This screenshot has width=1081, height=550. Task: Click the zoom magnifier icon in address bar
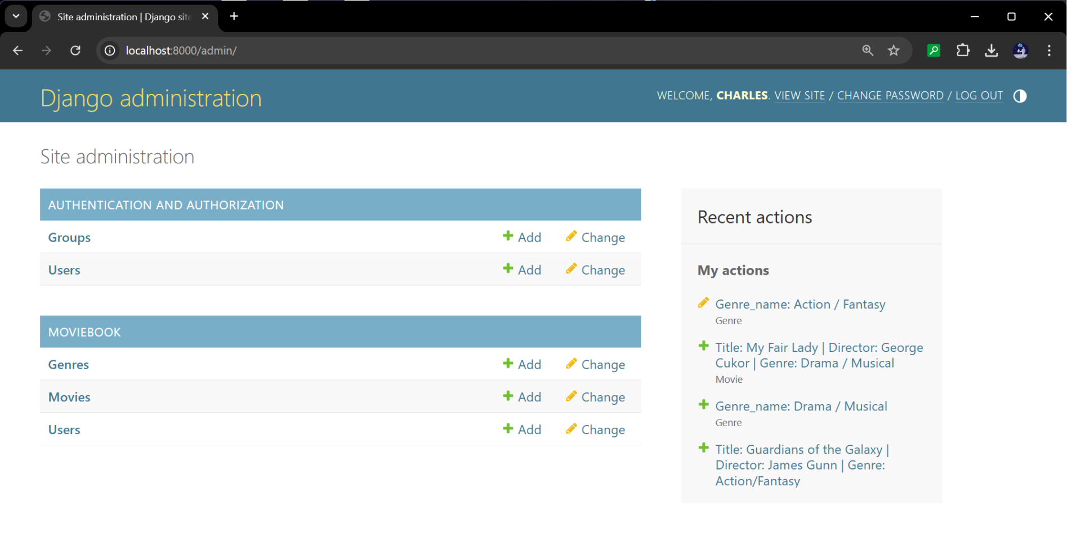868,51
